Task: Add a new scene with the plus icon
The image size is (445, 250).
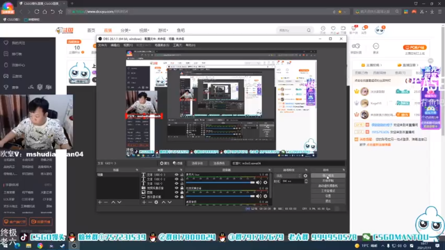Action: click(x=99, y=202)
